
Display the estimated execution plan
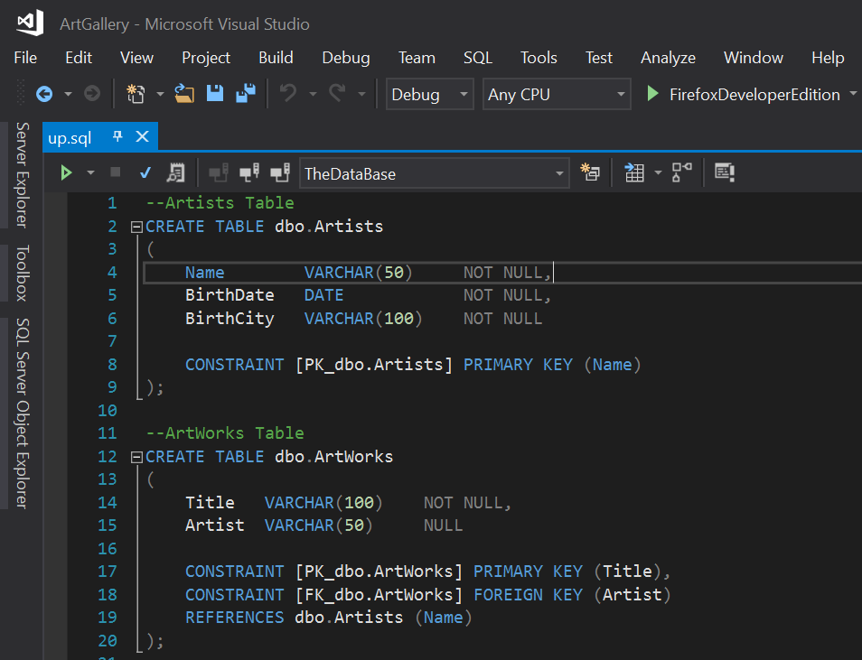[176, 173]
